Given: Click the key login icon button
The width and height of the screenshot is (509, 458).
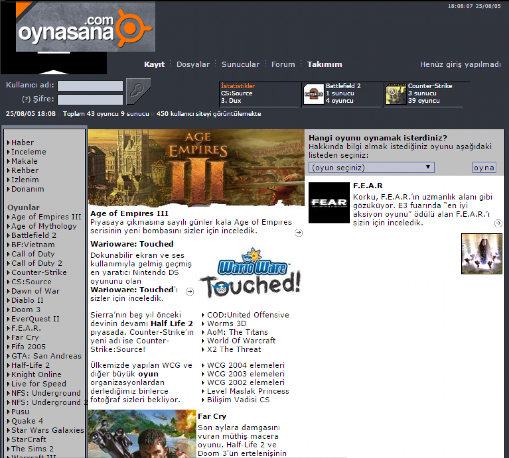Looking at the screenshot, I should click(138, 91).
